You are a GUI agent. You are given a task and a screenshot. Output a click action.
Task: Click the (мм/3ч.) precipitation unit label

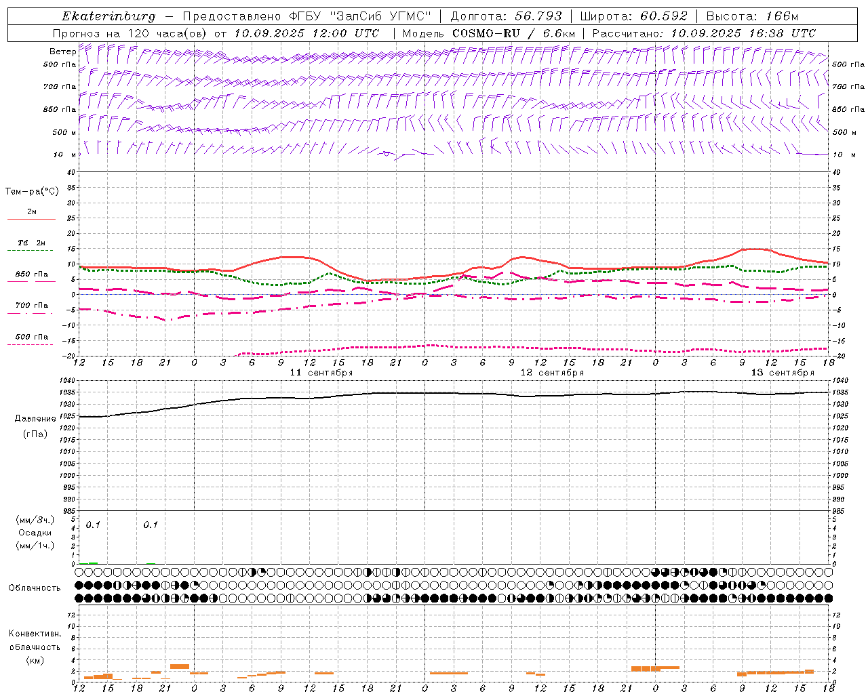click(35, 520)
